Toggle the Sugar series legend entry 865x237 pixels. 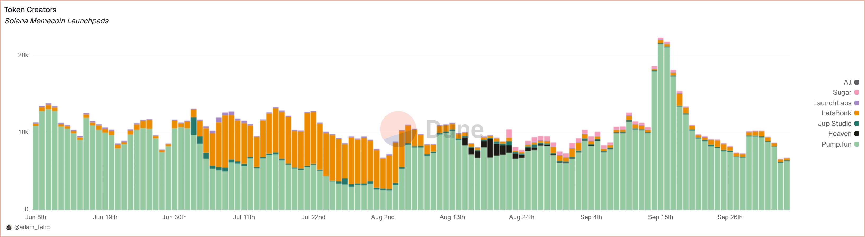click(x=845, y=93)
